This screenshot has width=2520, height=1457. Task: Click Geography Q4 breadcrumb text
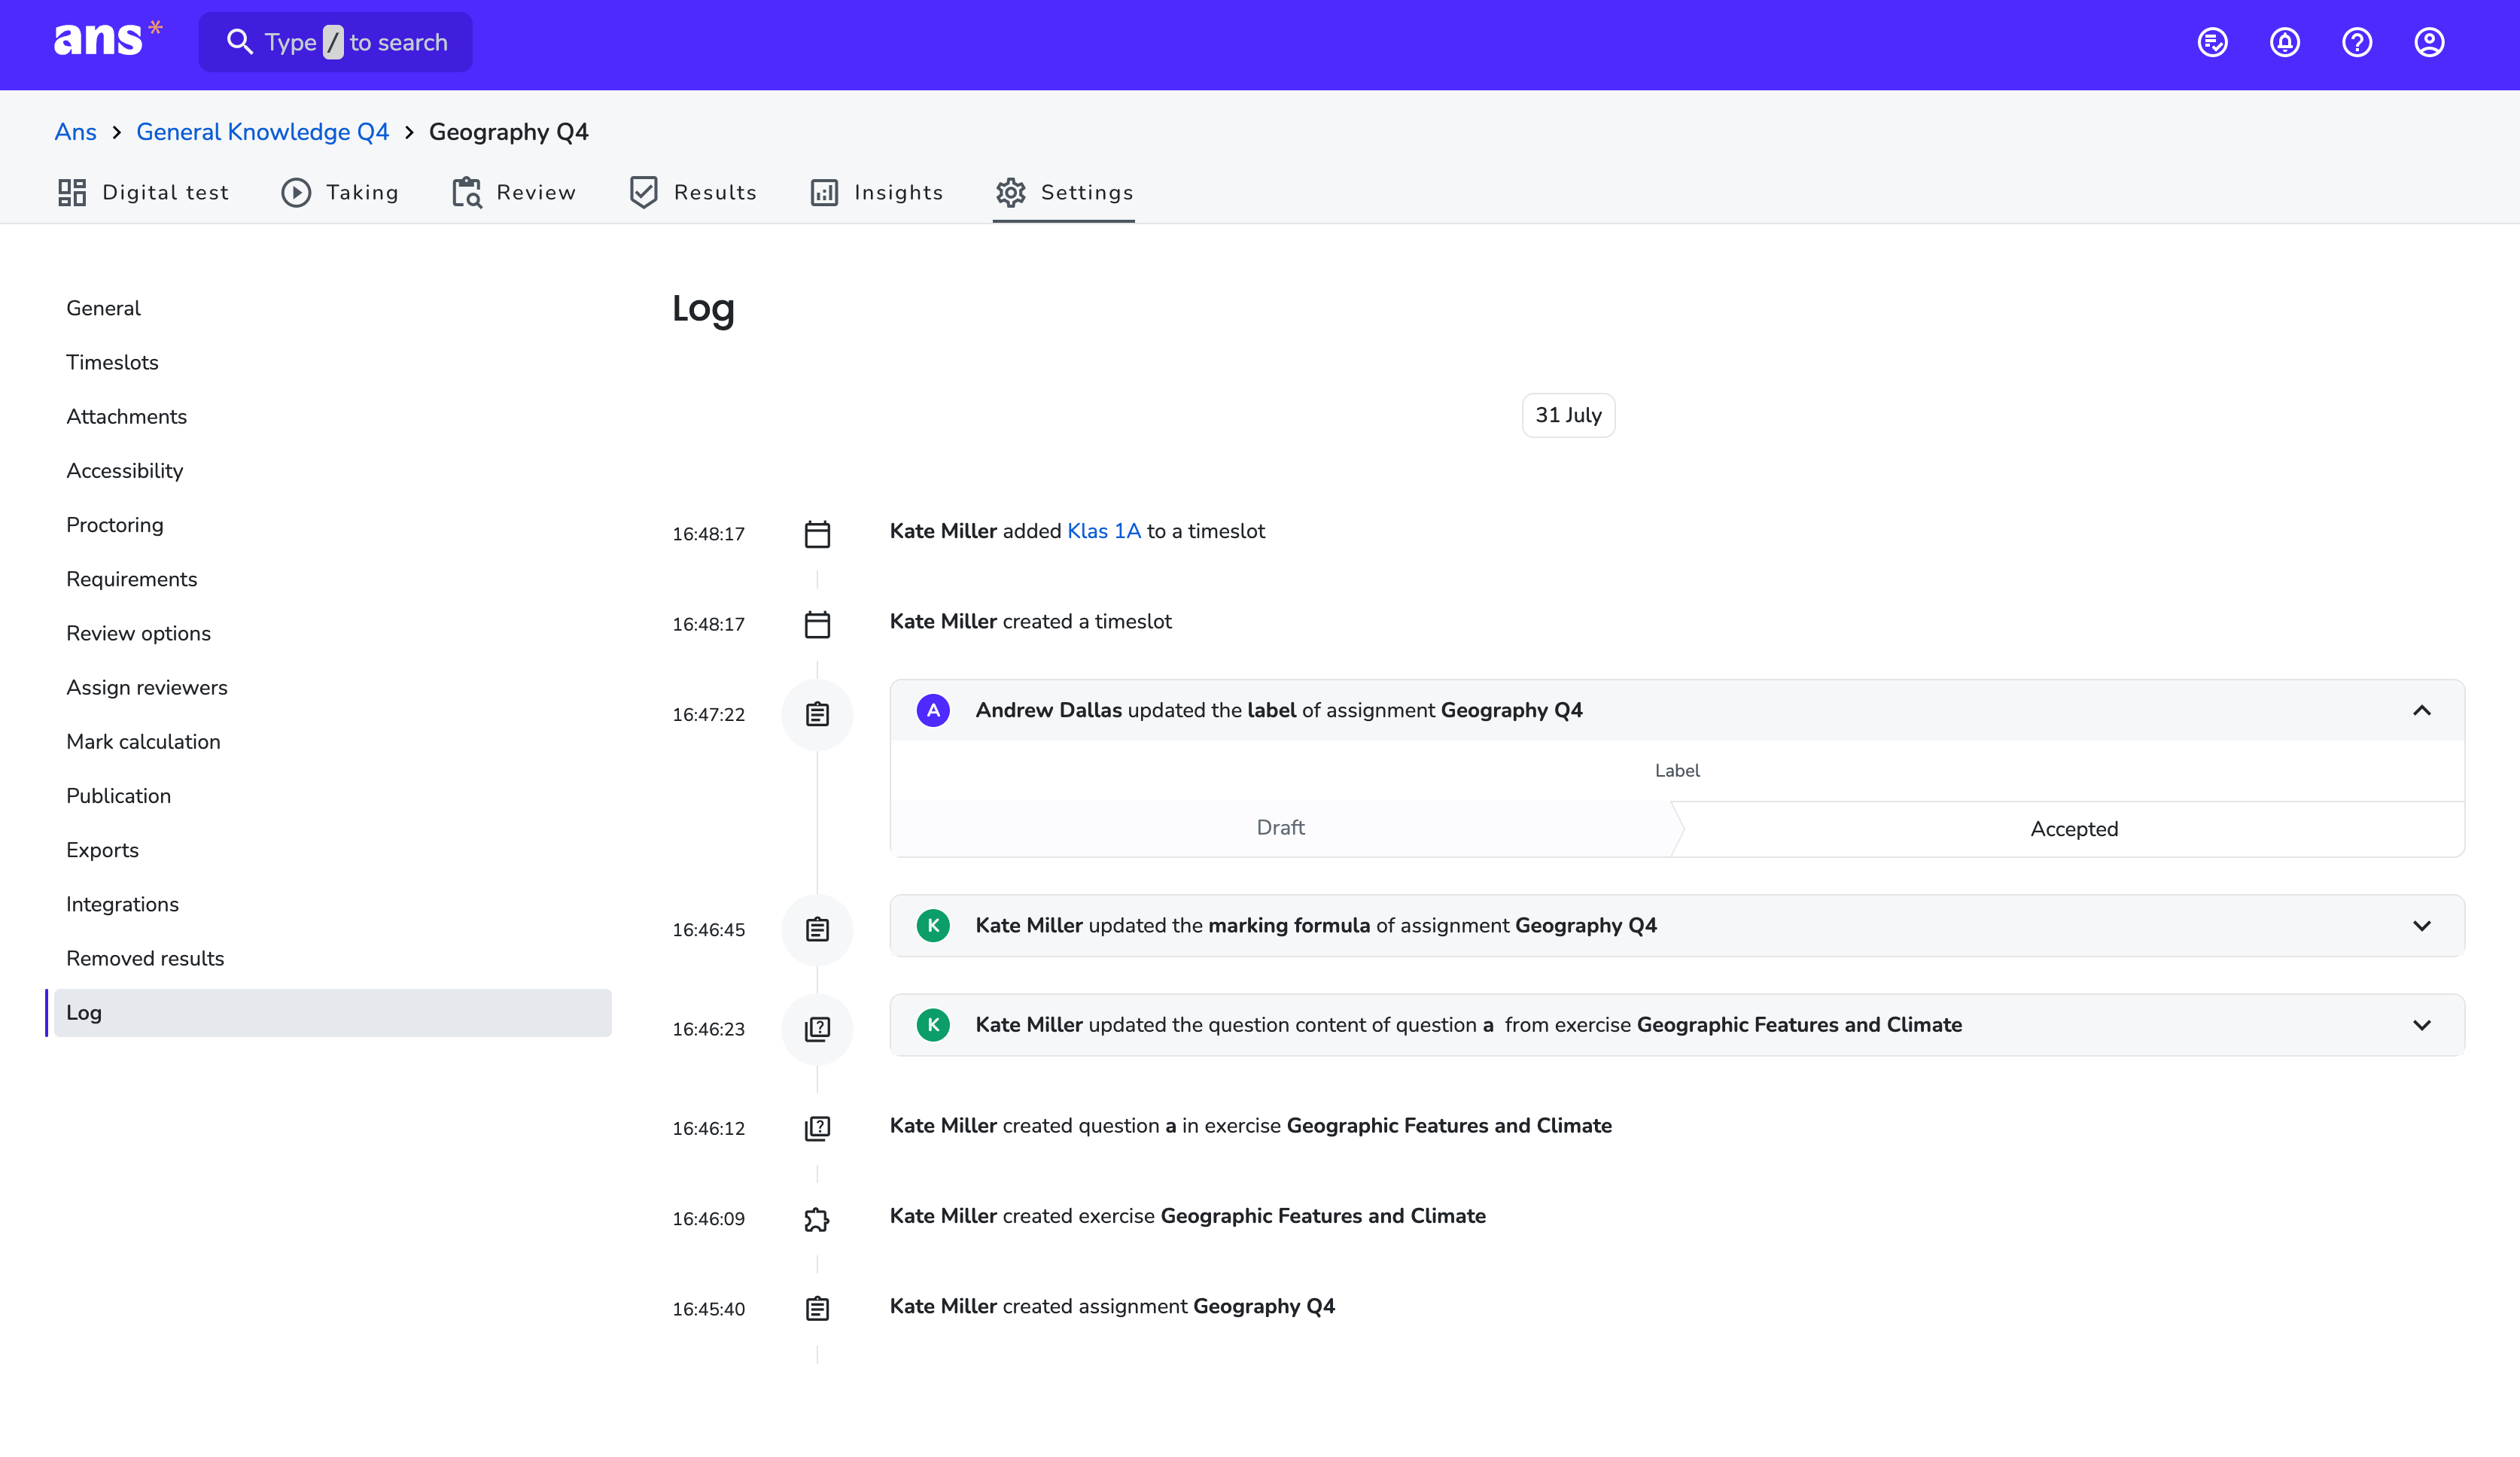pyautogui.click(x=508, y=132)
